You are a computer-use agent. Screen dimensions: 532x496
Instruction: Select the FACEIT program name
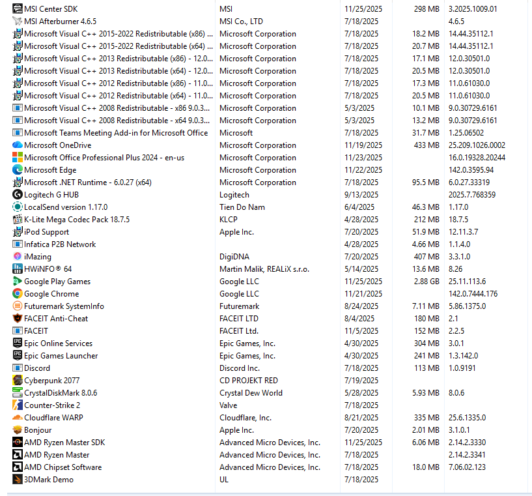pos(36,331)
